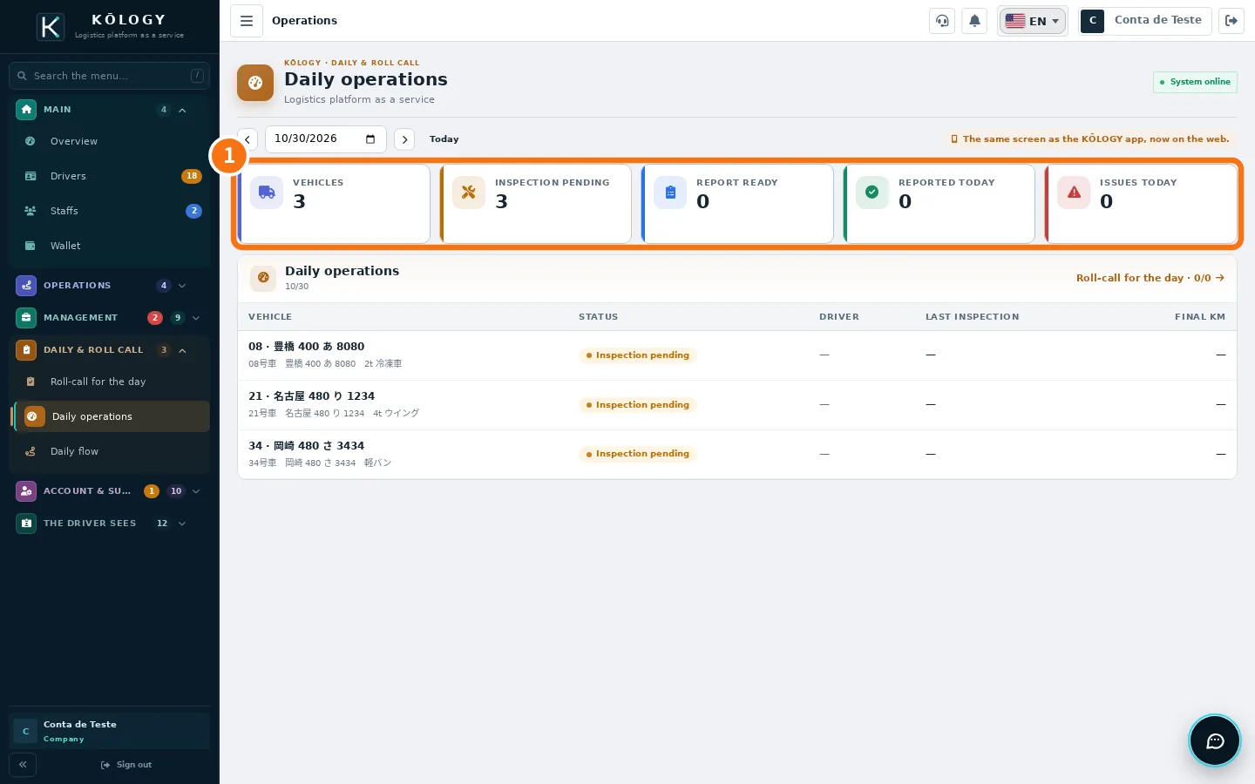Screen dimensions: 1255x784
Task: Click the Report Ready clipboard icon
Action: click(x=670, y=193)
